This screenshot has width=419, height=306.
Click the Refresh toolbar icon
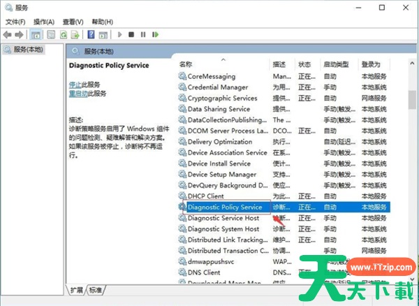pyautogui.click(x=64, y=34)
